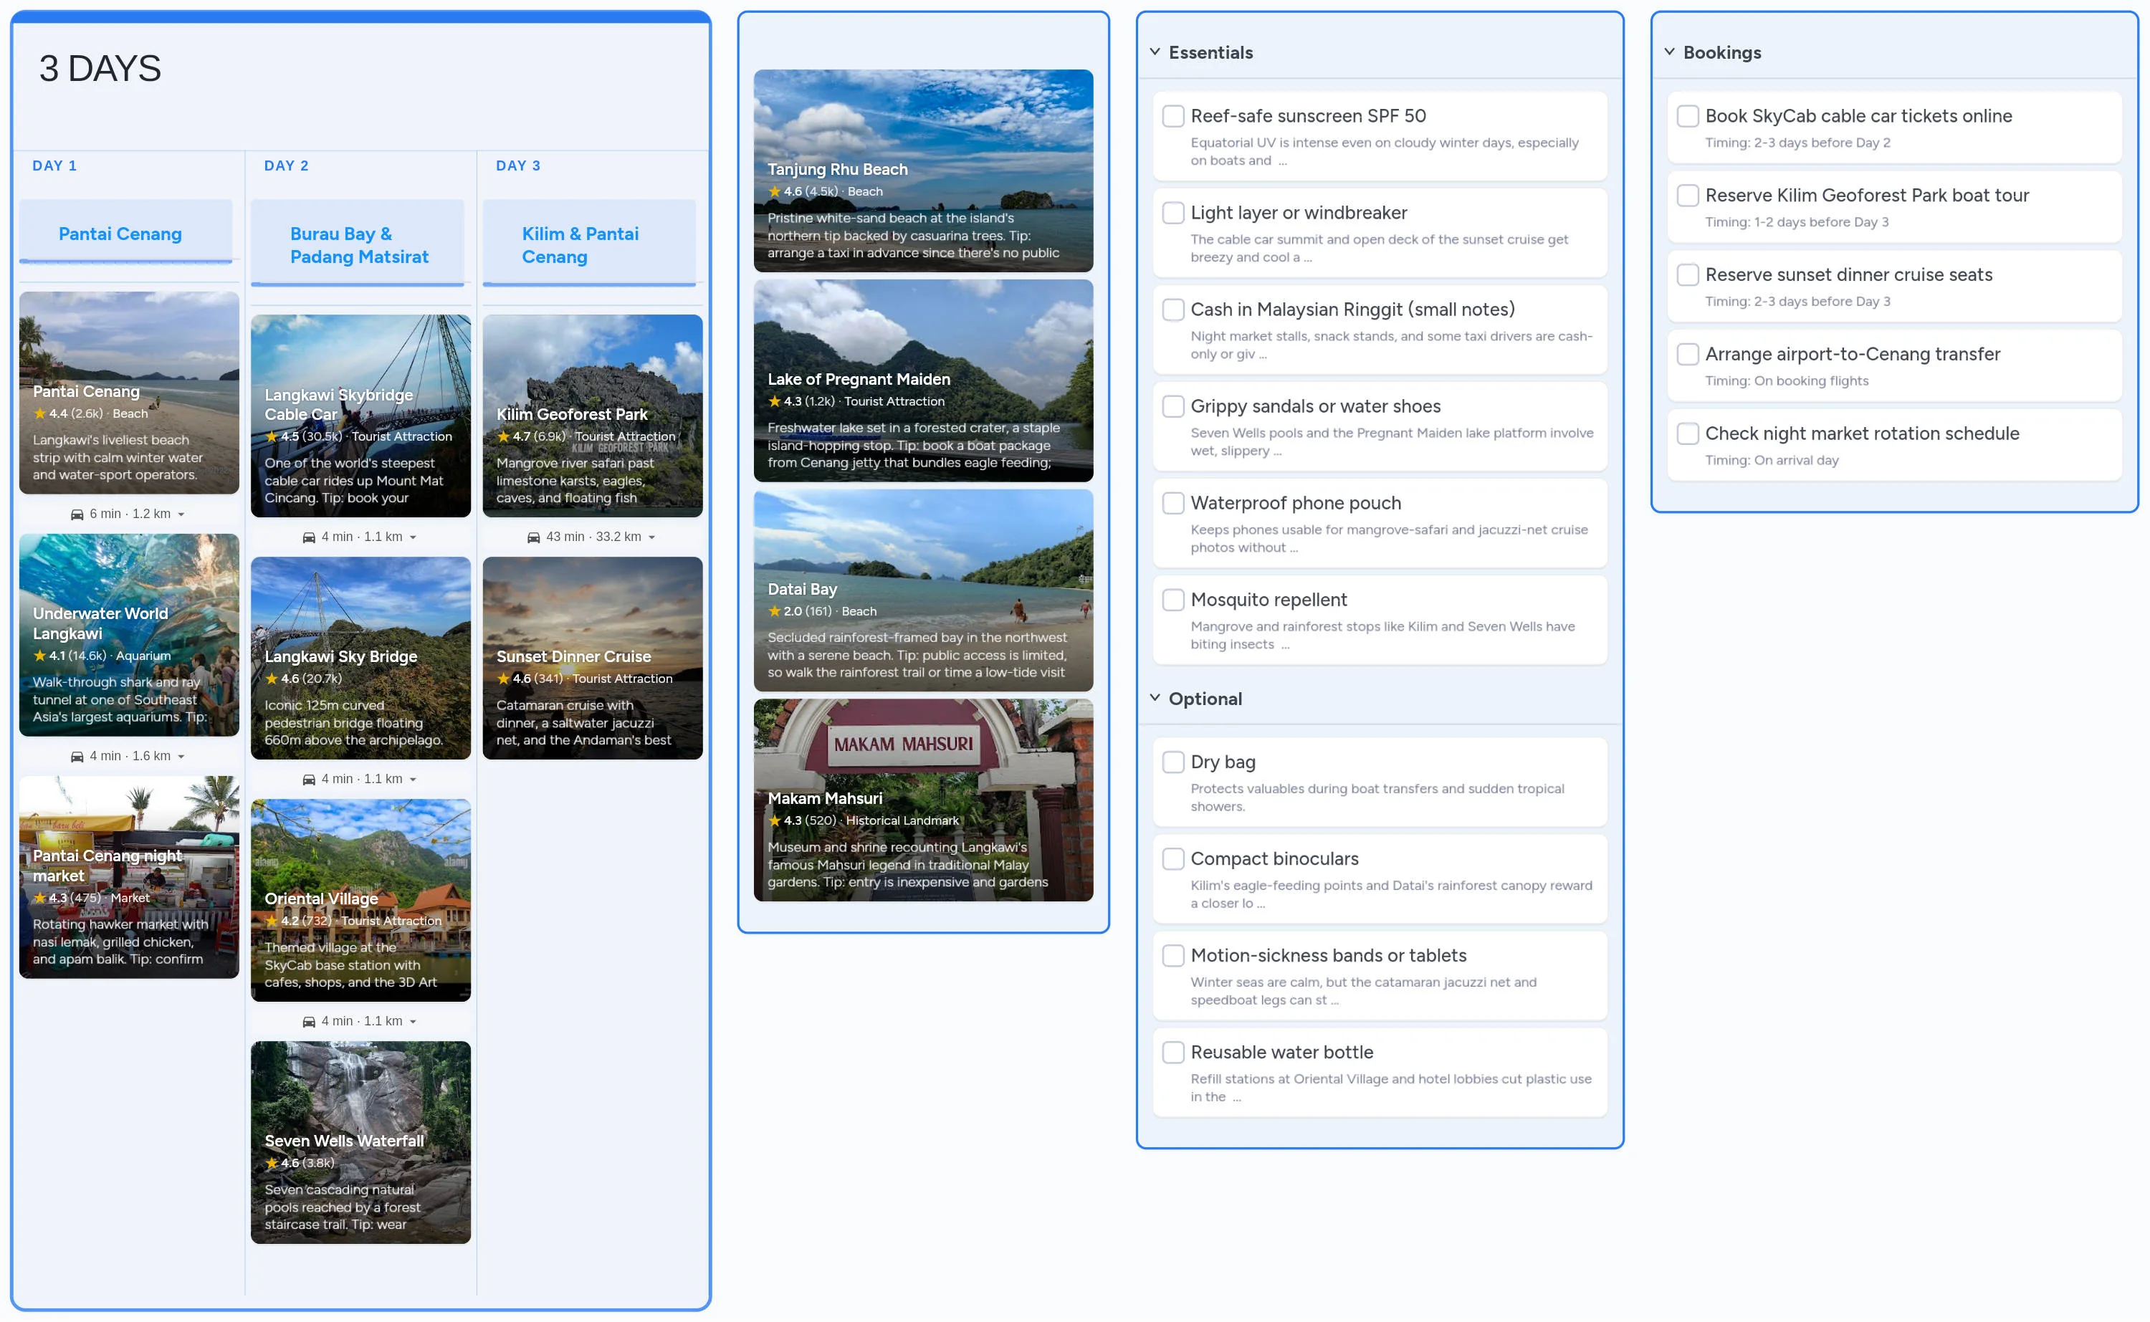This screenshot has height=1322, width=2150.
Task: Open the Kilim Geoforest Park card
Action: pos(593,416)
